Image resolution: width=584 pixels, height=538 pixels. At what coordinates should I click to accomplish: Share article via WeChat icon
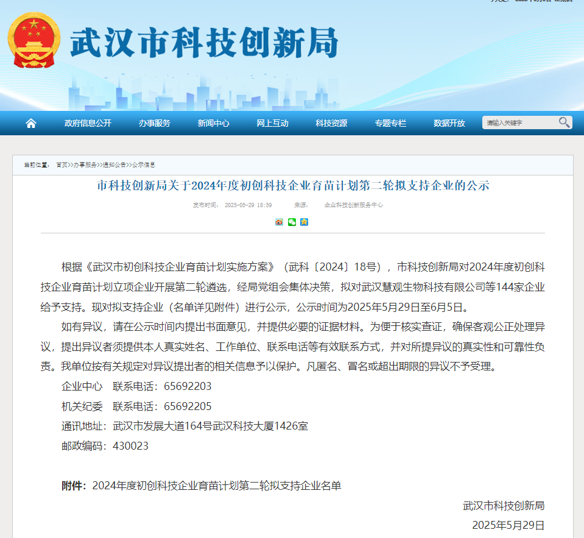(292, 222)
